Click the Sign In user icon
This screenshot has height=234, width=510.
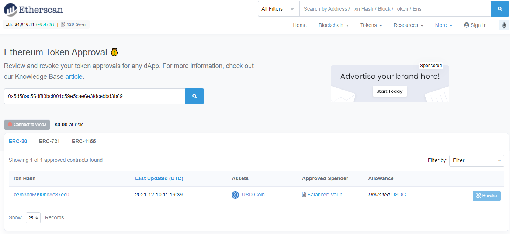pyautogui.click(x=466, y=25)
